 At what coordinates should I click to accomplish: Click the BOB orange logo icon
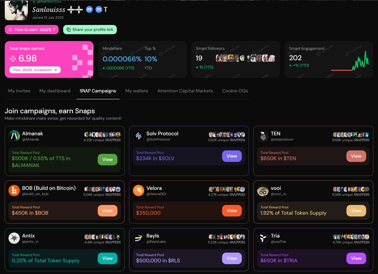pos(14,191)
